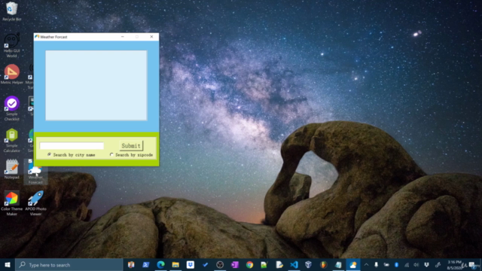Open Visual Studio Code from the taskbar
The width and height of the screenshot is (482, 271).
[294, 264]
